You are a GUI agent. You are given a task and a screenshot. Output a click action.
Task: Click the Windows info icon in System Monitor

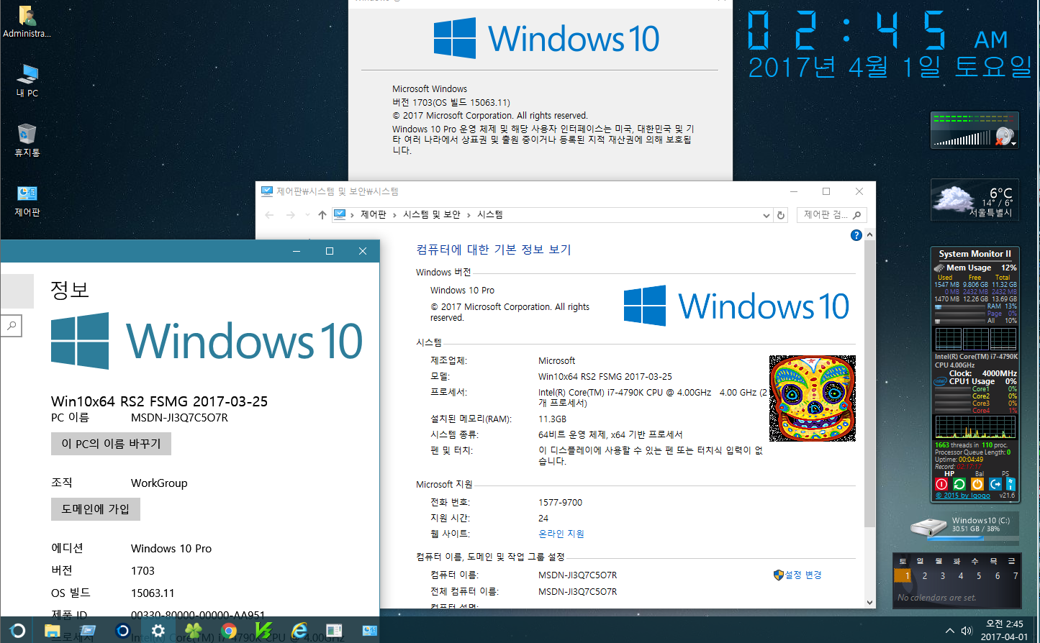[1010, 484]
